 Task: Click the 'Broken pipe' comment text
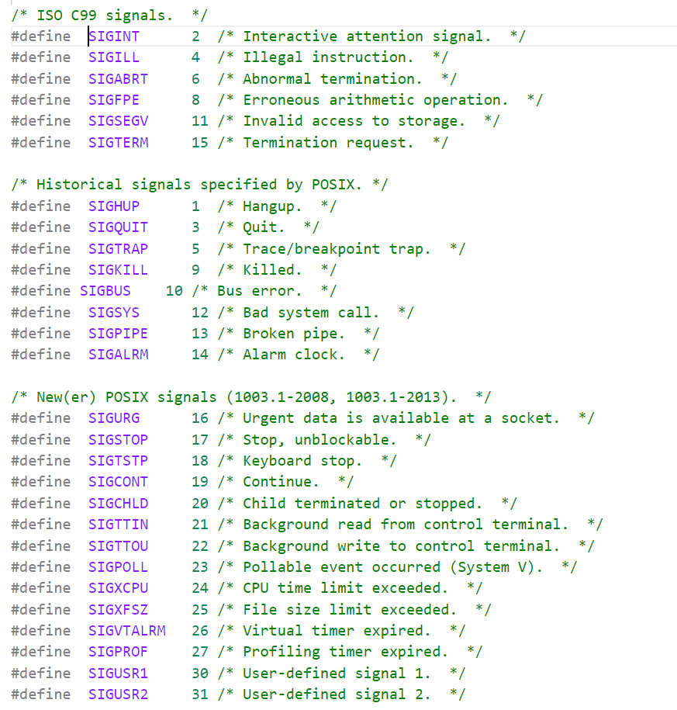click(294, 334)
